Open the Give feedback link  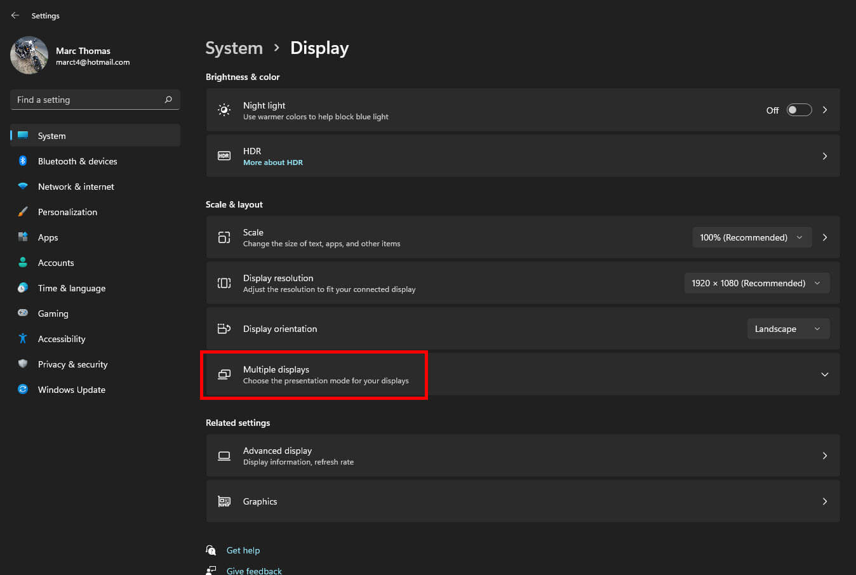pos(254,571)
